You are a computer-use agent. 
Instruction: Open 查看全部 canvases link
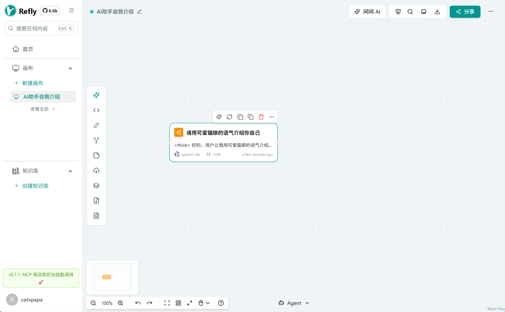coord(43,109)
